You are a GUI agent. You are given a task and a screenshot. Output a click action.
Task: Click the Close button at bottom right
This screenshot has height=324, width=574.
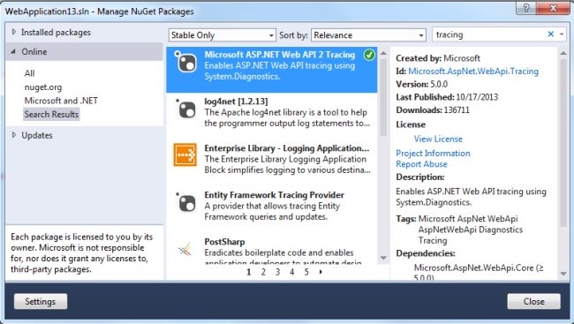pyautogui.click(x=533, y=301)
